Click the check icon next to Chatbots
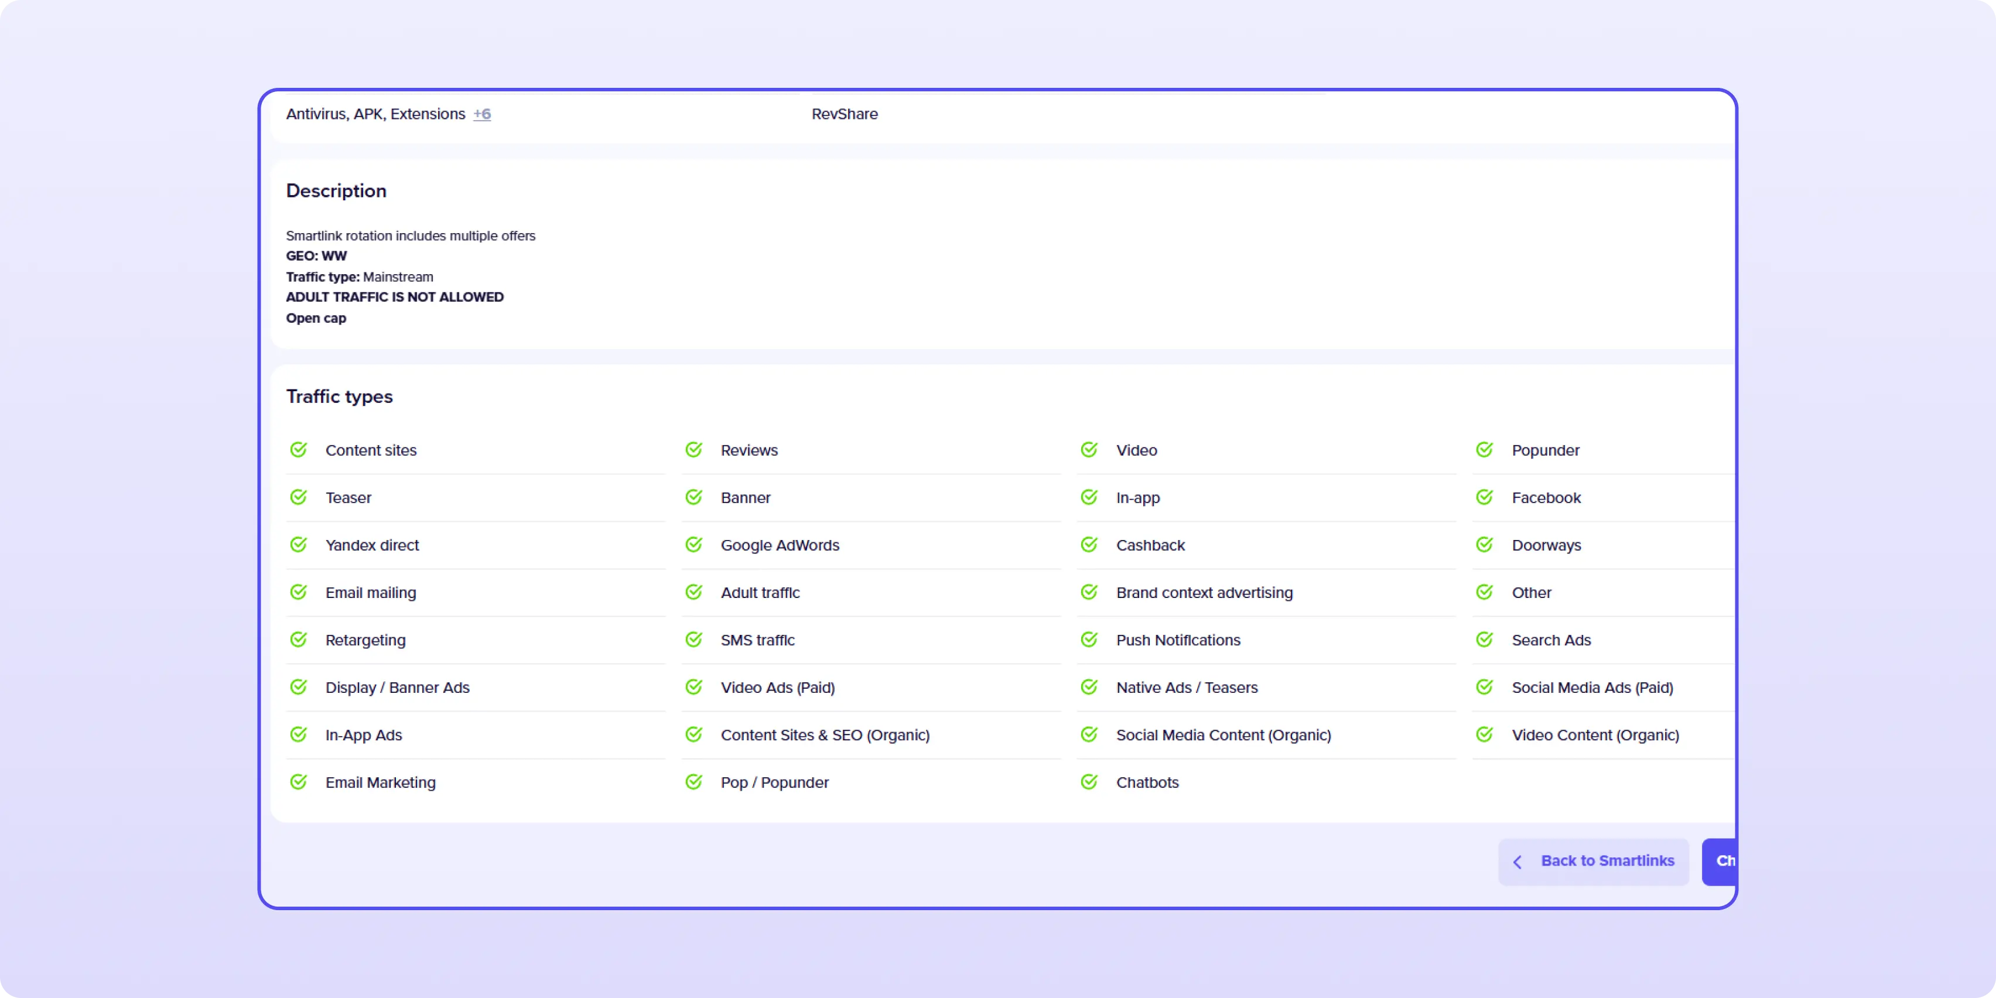This screenshot has height=998, width=1996. pyautogui.click(x=1089, y=782)
